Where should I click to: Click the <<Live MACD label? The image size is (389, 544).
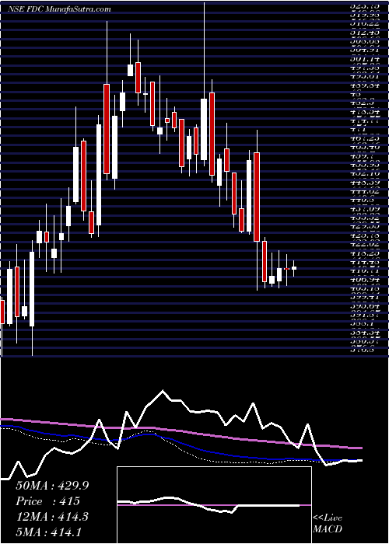tap(328, 525)
